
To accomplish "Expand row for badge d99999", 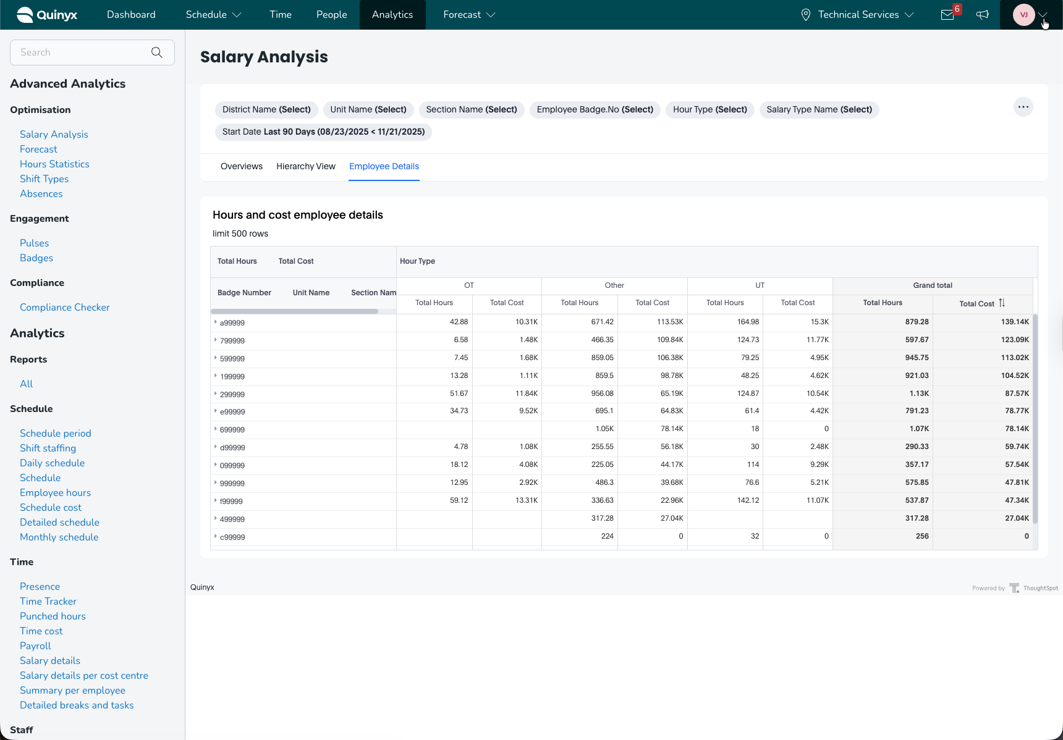I will [x=216, y=447].
